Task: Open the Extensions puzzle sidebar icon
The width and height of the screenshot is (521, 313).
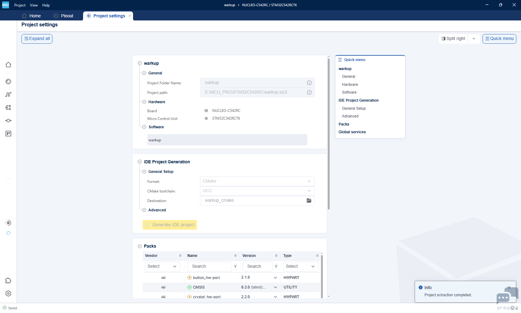Action: tap(8, 280)
